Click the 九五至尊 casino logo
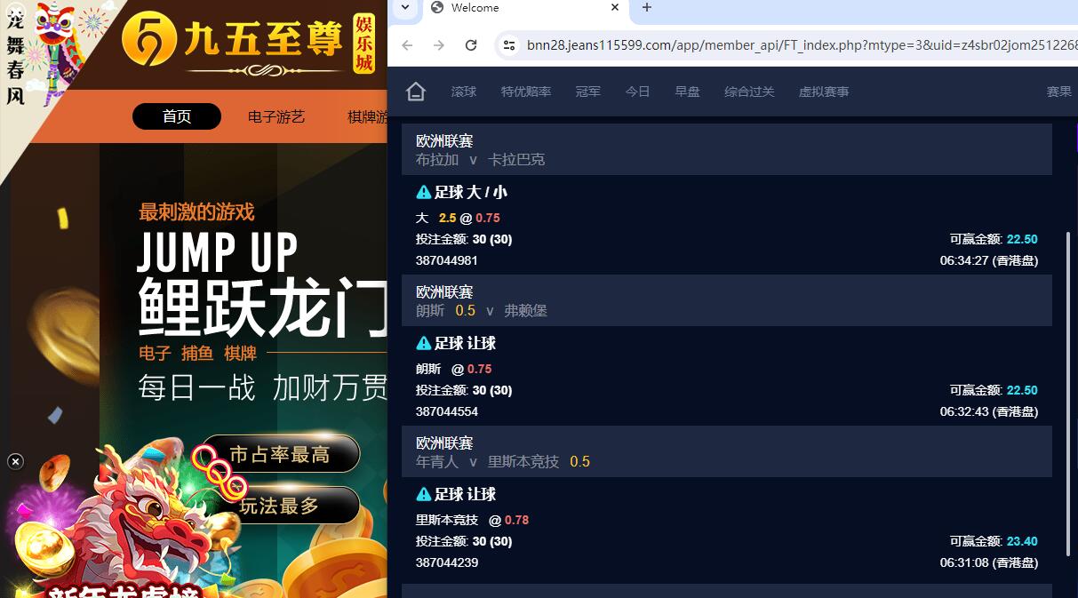1078x598 pixels. 231,42
